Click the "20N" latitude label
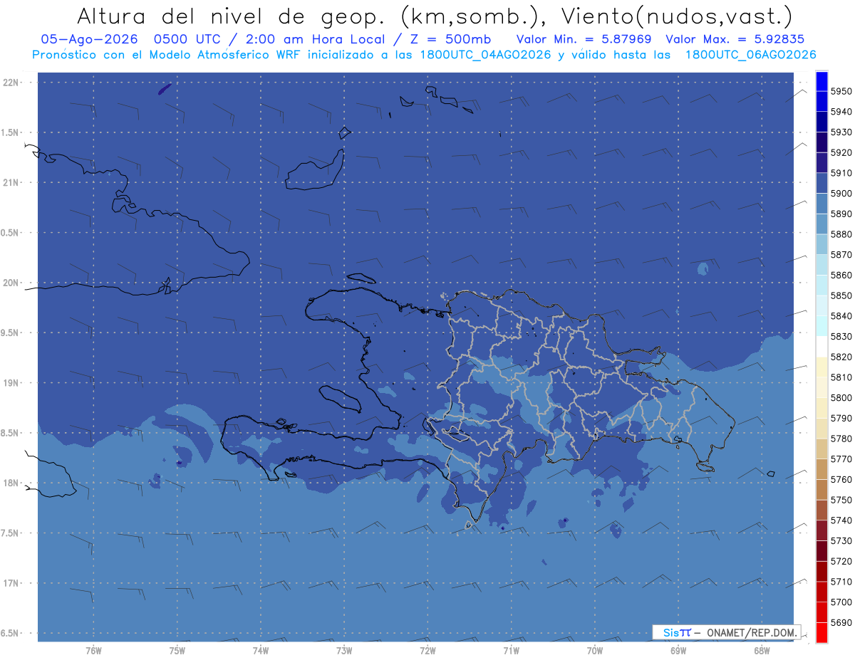 (x=11, y=283)
